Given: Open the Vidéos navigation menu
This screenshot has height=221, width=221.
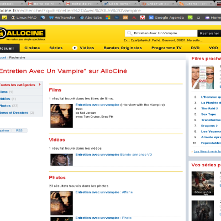Looking at the screenshot, I should click(87, 48).
